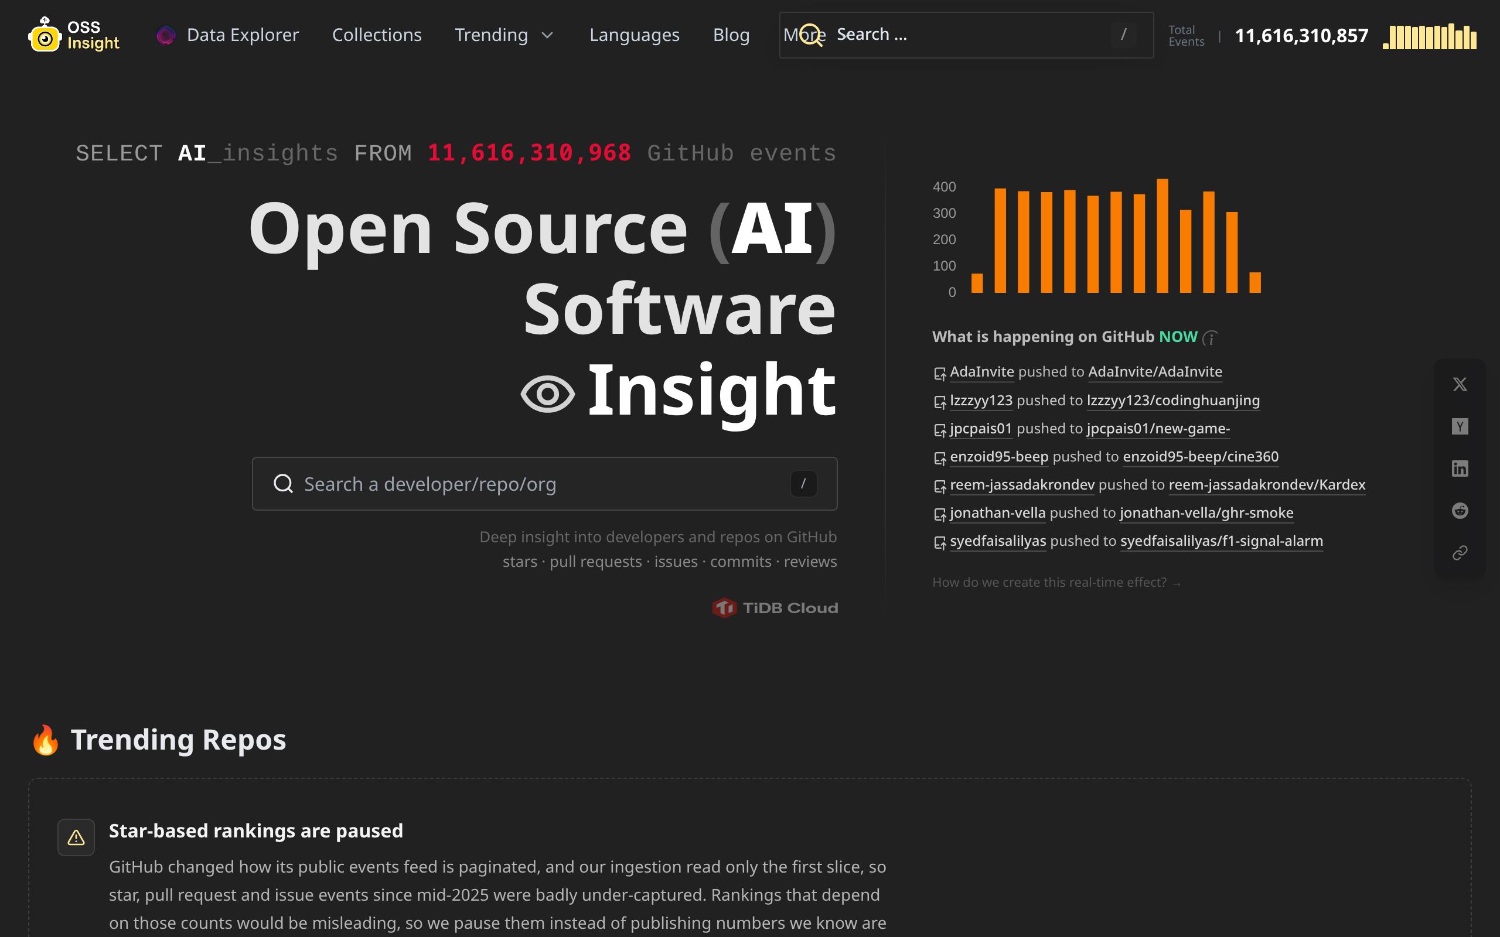Expand the Trending dropdown menu

coord(504,35)
